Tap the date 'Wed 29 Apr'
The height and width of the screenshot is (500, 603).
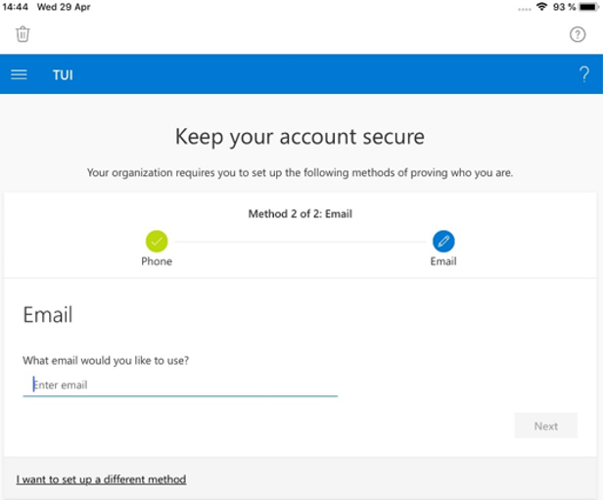pyautogui.click(x=64, y=7)
